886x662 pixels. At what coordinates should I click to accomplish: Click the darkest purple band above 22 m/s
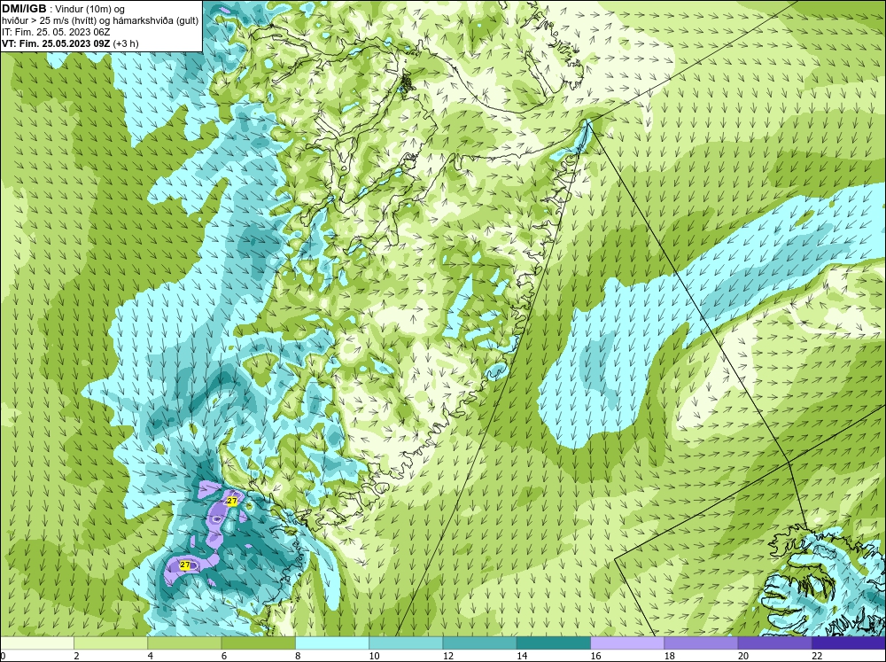(848, 643)
